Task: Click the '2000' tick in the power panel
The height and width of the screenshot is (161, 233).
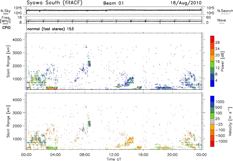Action: tap(17, 66)
